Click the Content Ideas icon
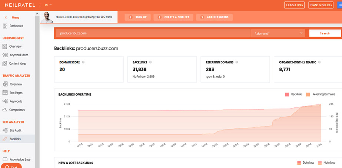 click(5, 64)
